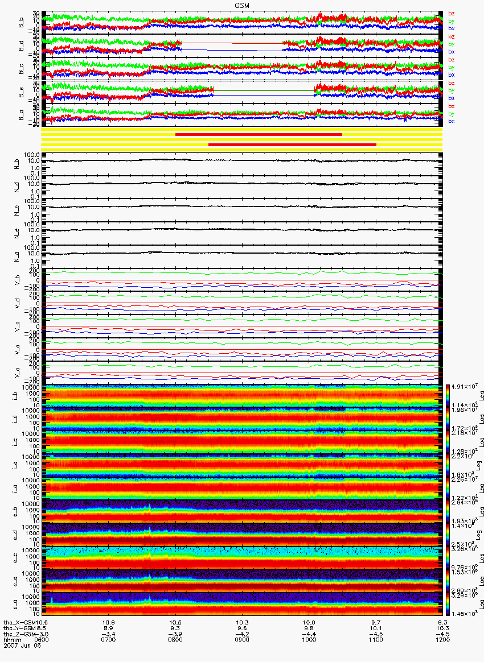Viewport: 484px width, 662px height.
Task: Select the e_a electron spectrogram label
Action: (15, 606)
